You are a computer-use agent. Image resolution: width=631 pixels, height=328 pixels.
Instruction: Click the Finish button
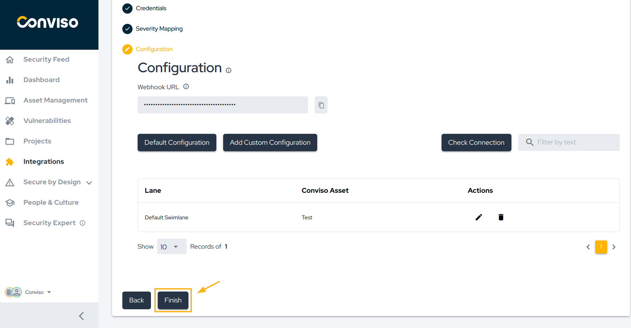173,300
